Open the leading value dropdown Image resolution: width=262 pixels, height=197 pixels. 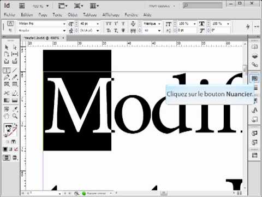tap(98, 31)
